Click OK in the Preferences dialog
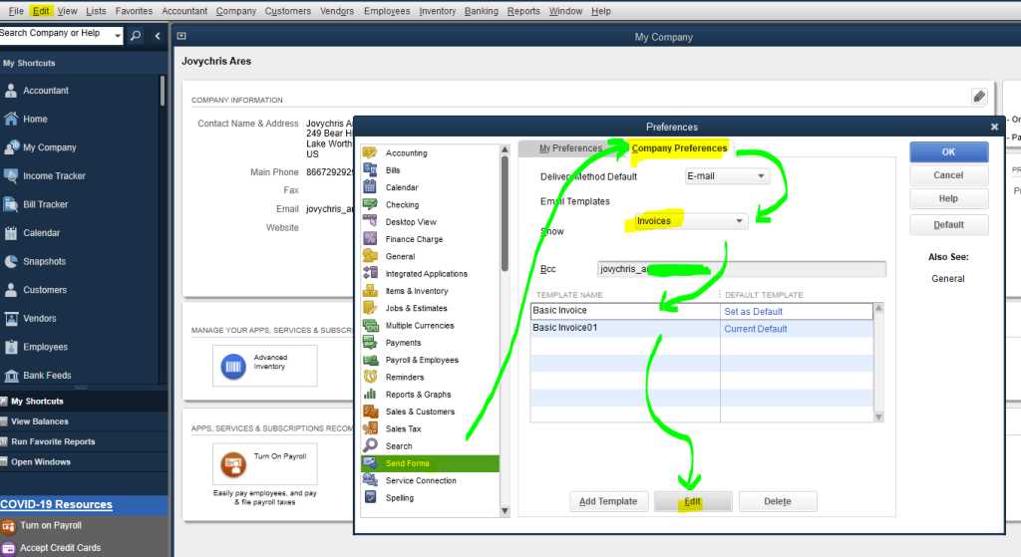This screenshot has width=1021, height=557. point(949,151)
